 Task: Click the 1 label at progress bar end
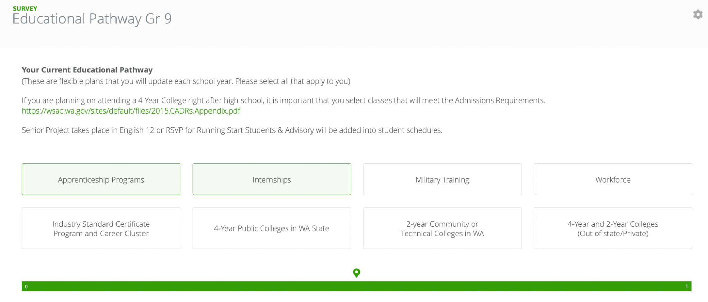(x=687, y=286)
